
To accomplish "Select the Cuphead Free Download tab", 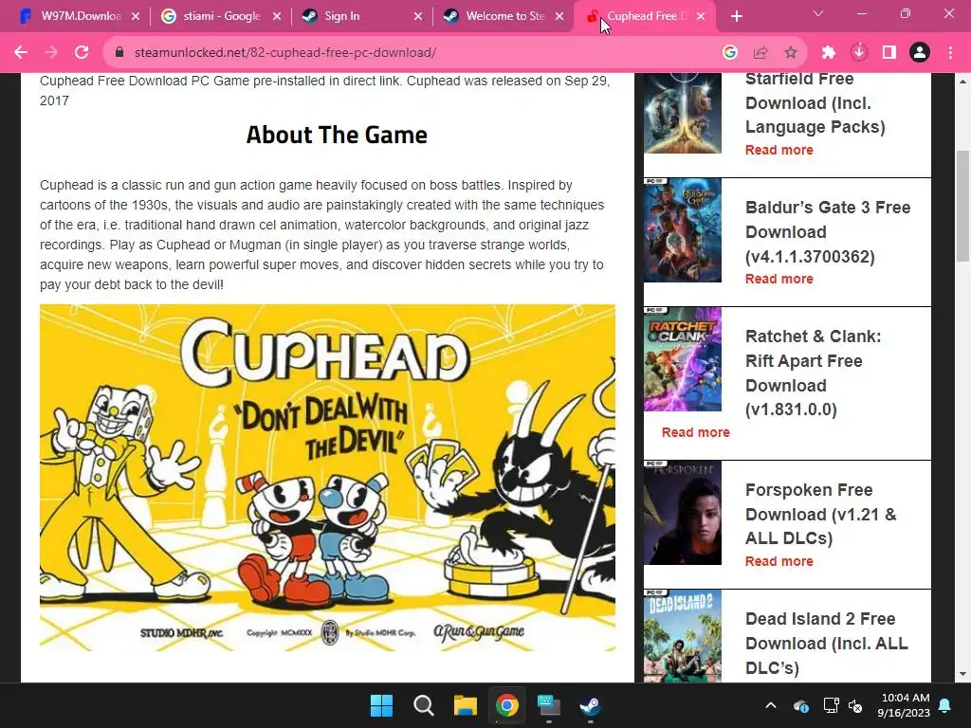I will tap(645, 16).
